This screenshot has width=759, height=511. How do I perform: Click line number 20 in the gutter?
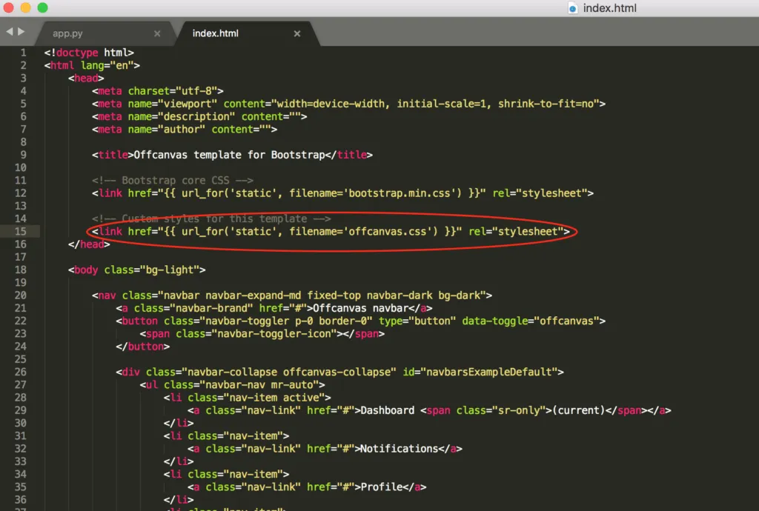pos(20,295)
